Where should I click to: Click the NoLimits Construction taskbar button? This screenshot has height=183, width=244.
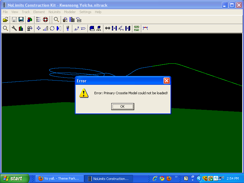click(x=109, y=178)
